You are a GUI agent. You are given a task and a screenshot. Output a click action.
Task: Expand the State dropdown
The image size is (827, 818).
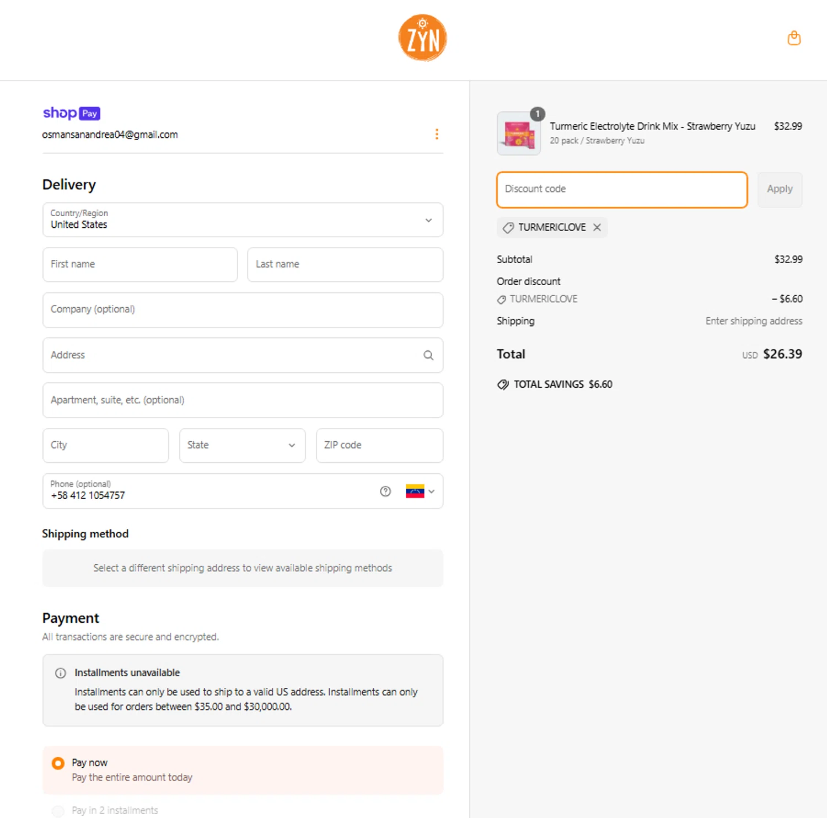click(243, 445)
